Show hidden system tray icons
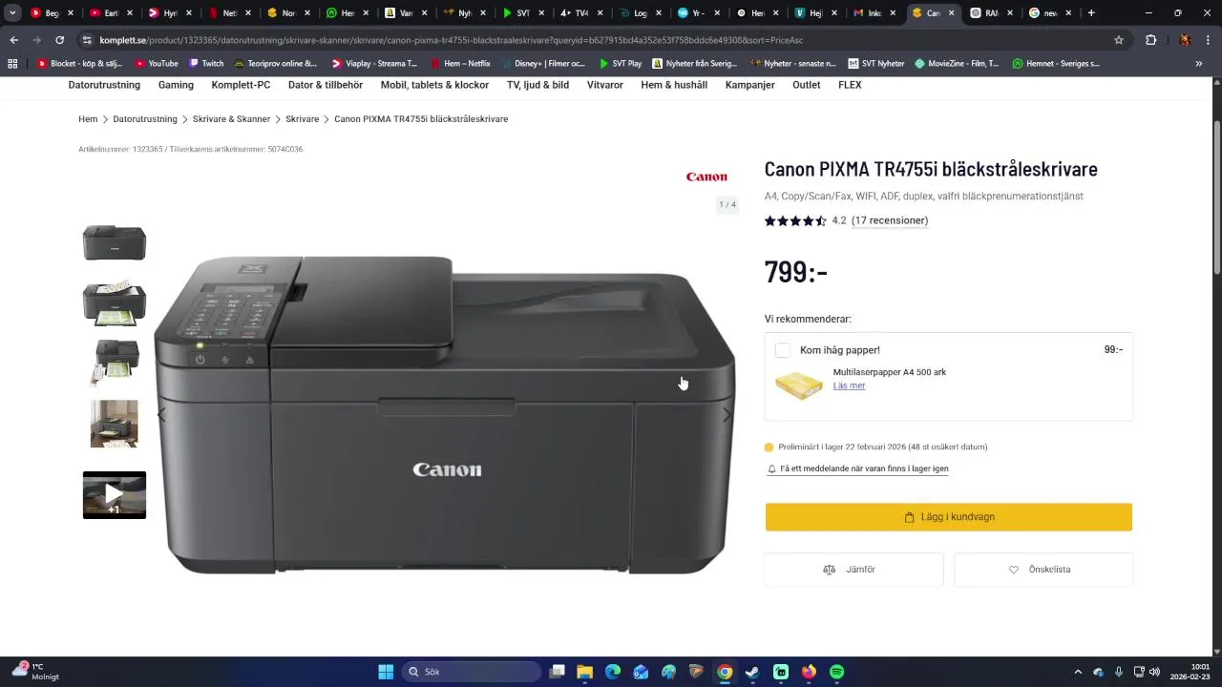Image resolution: width=1222 pixels, height=687 pixels. pos(1078,672)
